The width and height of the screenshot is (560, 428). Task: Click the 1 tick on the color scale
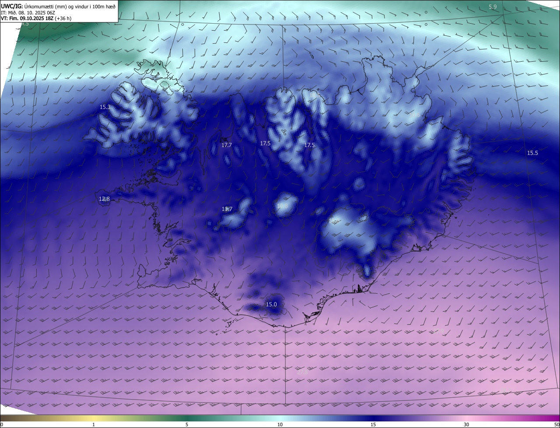coord(94,424)
